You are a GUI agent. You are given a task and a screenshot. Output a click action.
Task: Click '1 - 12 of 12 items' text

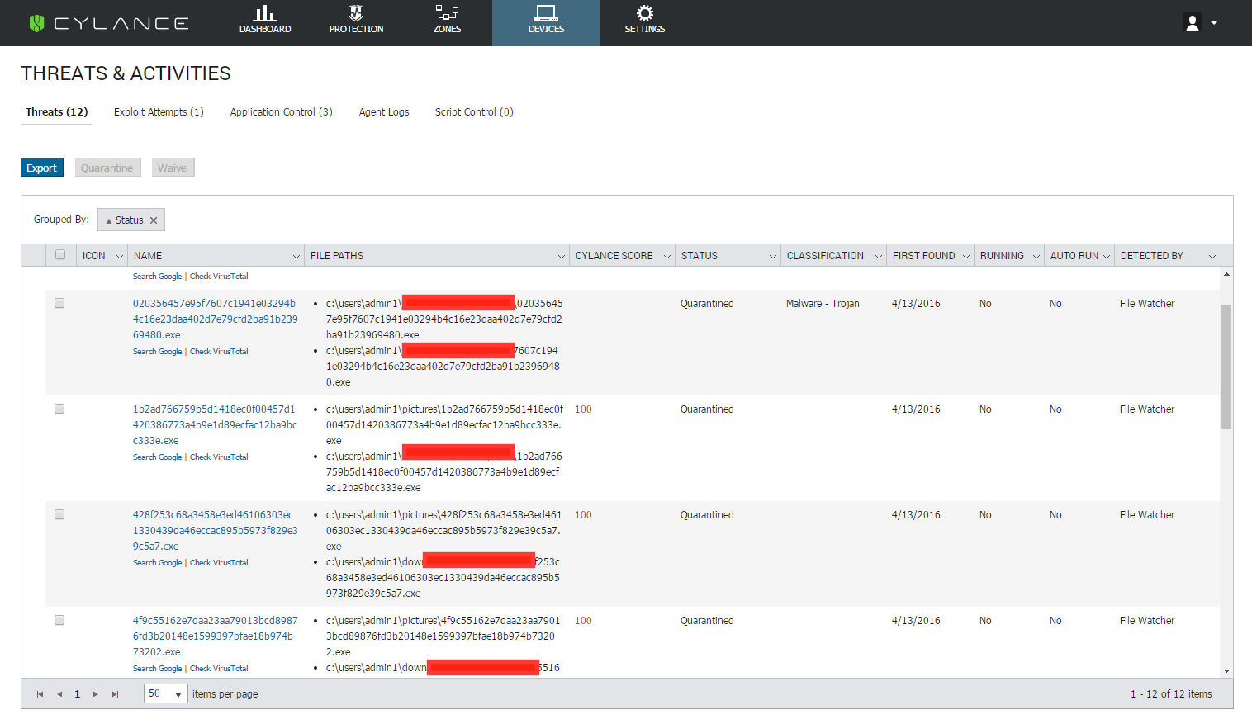pyautogui.click(x=1171, y=694)
